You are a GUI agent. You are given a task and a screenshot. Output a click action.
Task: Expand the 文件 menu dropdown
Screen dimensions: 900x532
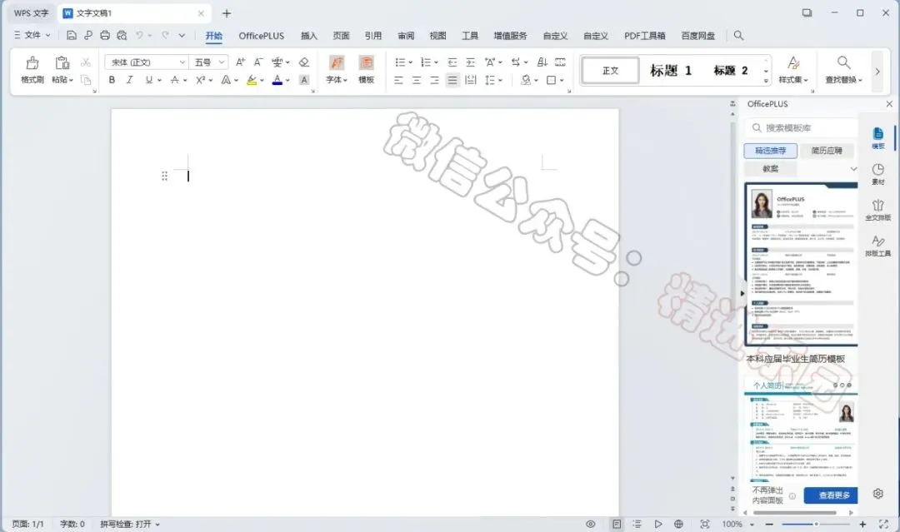point(32,35)
